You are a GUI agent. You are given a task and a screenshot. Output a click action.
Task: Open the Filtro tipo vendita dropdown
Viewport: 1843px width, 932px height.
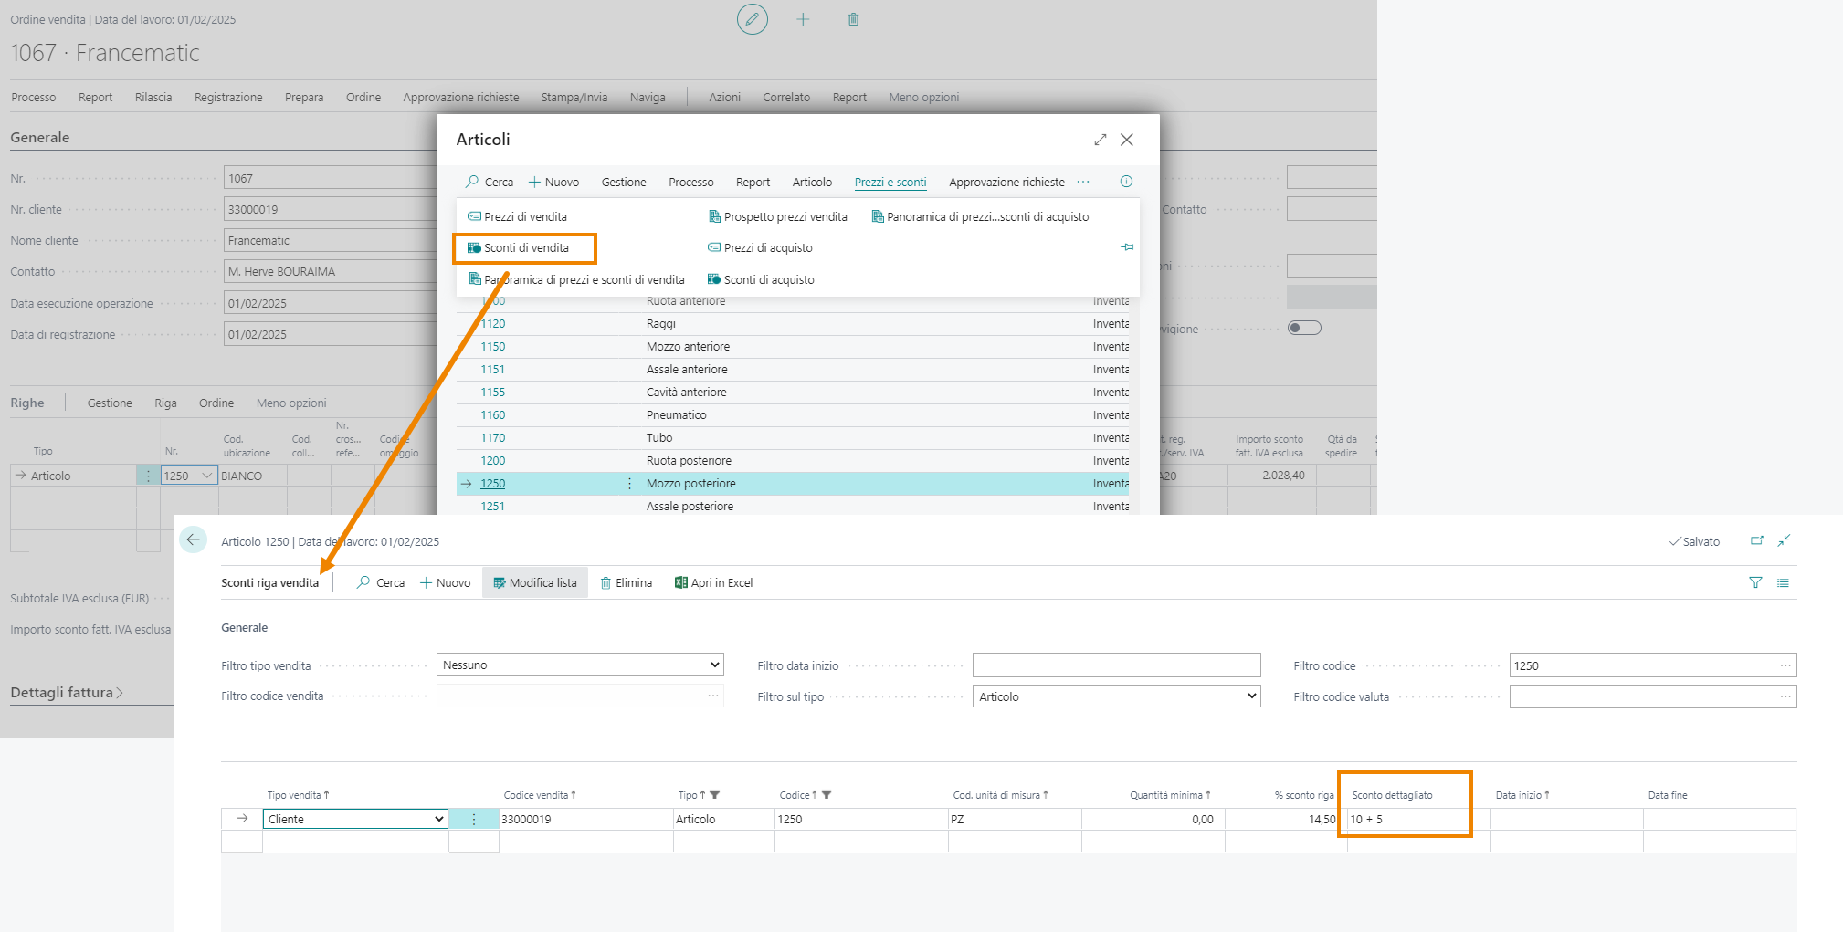click(580, 665)
